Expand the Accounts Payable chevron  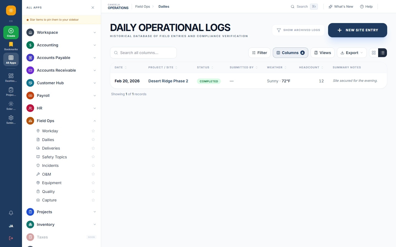click(95, 58)
